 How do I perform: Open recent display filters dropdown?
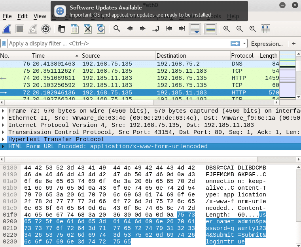click(244, 43)
